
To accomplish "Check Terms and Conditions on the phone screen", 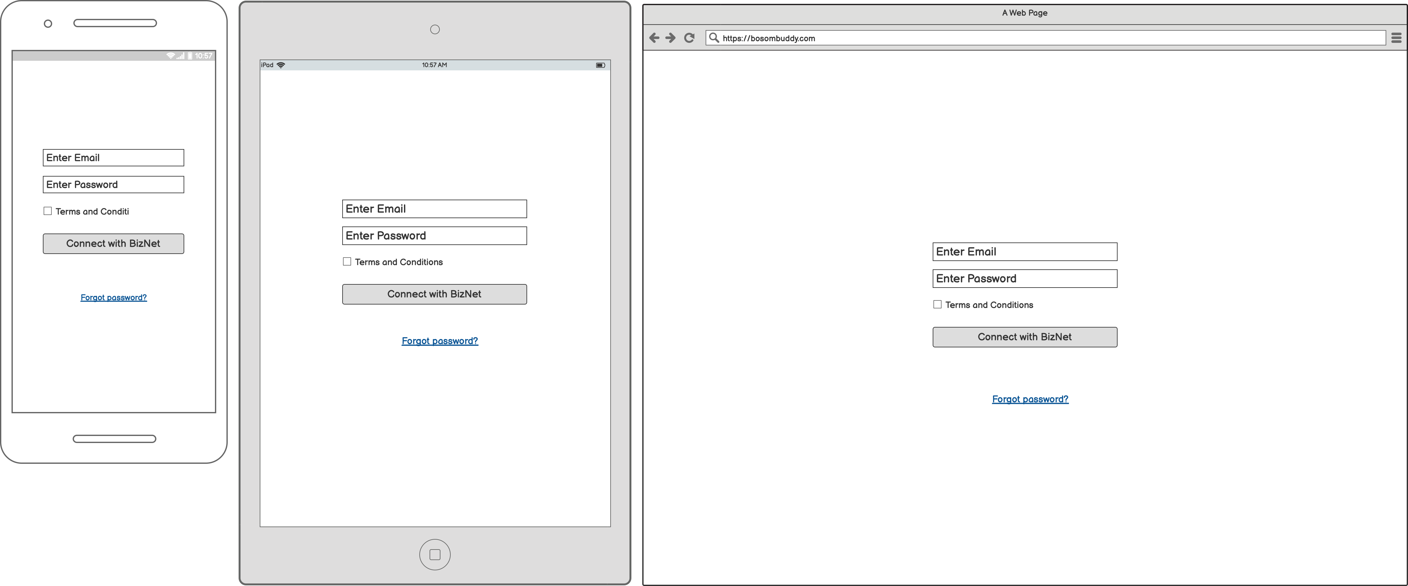I will point(48,210).
